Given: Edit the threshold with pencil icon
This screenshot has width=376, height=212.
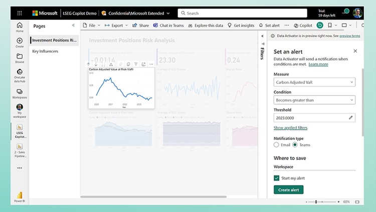Looking at the screenshot, I should click(x=350, y=117).
